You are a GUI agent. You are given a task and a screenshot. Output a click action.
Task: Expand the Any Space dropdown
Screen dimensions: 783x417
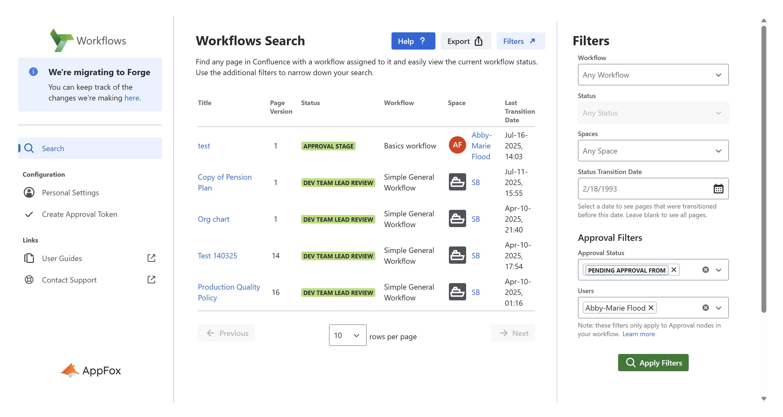point(653,151)
